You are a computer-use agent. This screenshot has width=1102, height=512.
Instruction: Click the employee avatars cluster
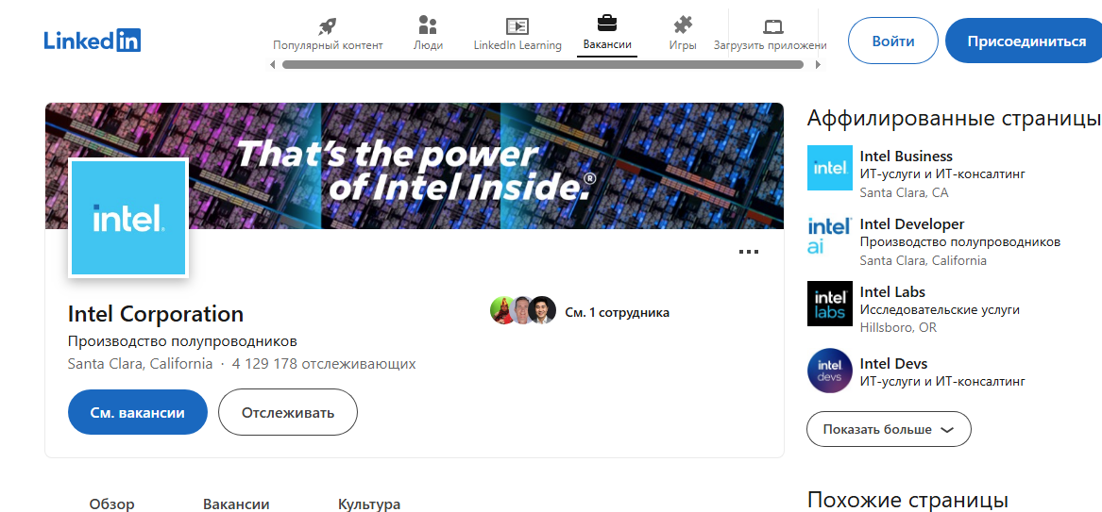523,311
